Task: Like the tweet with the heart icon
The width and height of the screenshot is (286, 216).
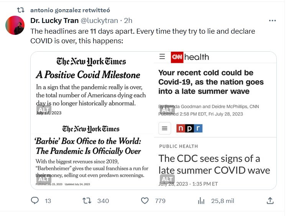Action: click(x=145, y=201)
